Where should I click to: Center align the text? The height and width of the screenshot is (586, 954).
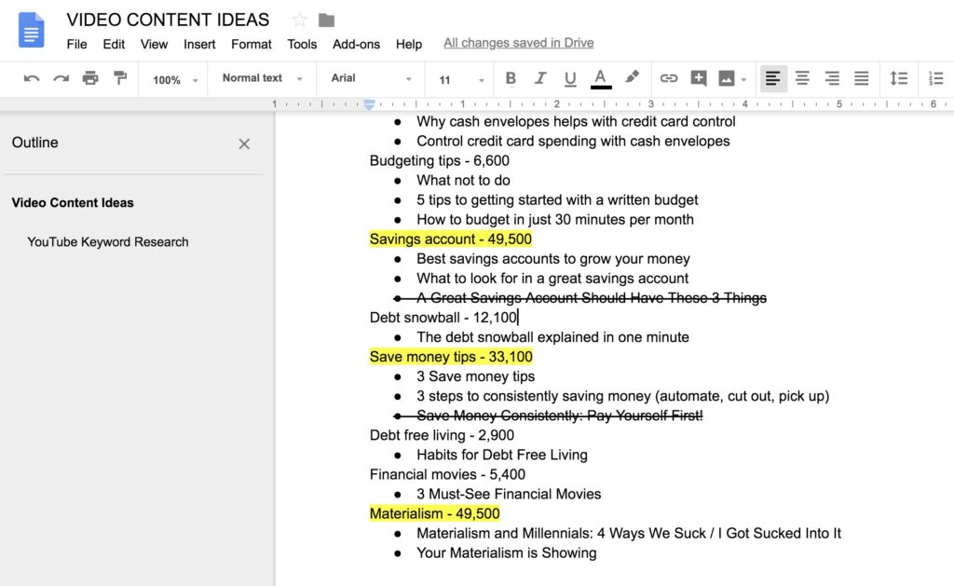coord(802,78)
